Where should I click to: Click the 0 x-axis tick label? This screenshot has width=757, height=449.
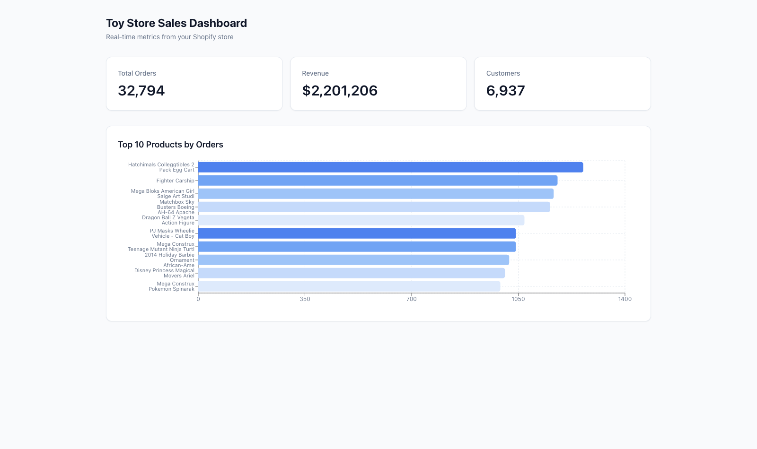tap(198, 299)
